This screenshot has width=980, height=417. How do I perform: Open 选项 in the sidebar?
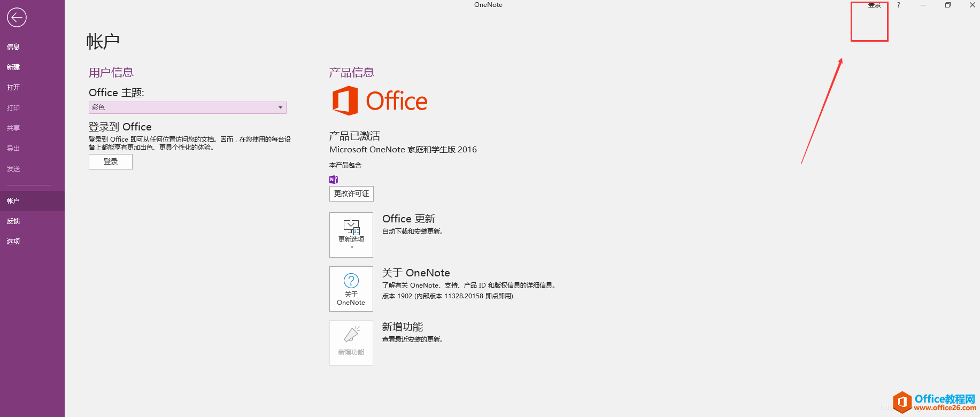pos(32,241)
